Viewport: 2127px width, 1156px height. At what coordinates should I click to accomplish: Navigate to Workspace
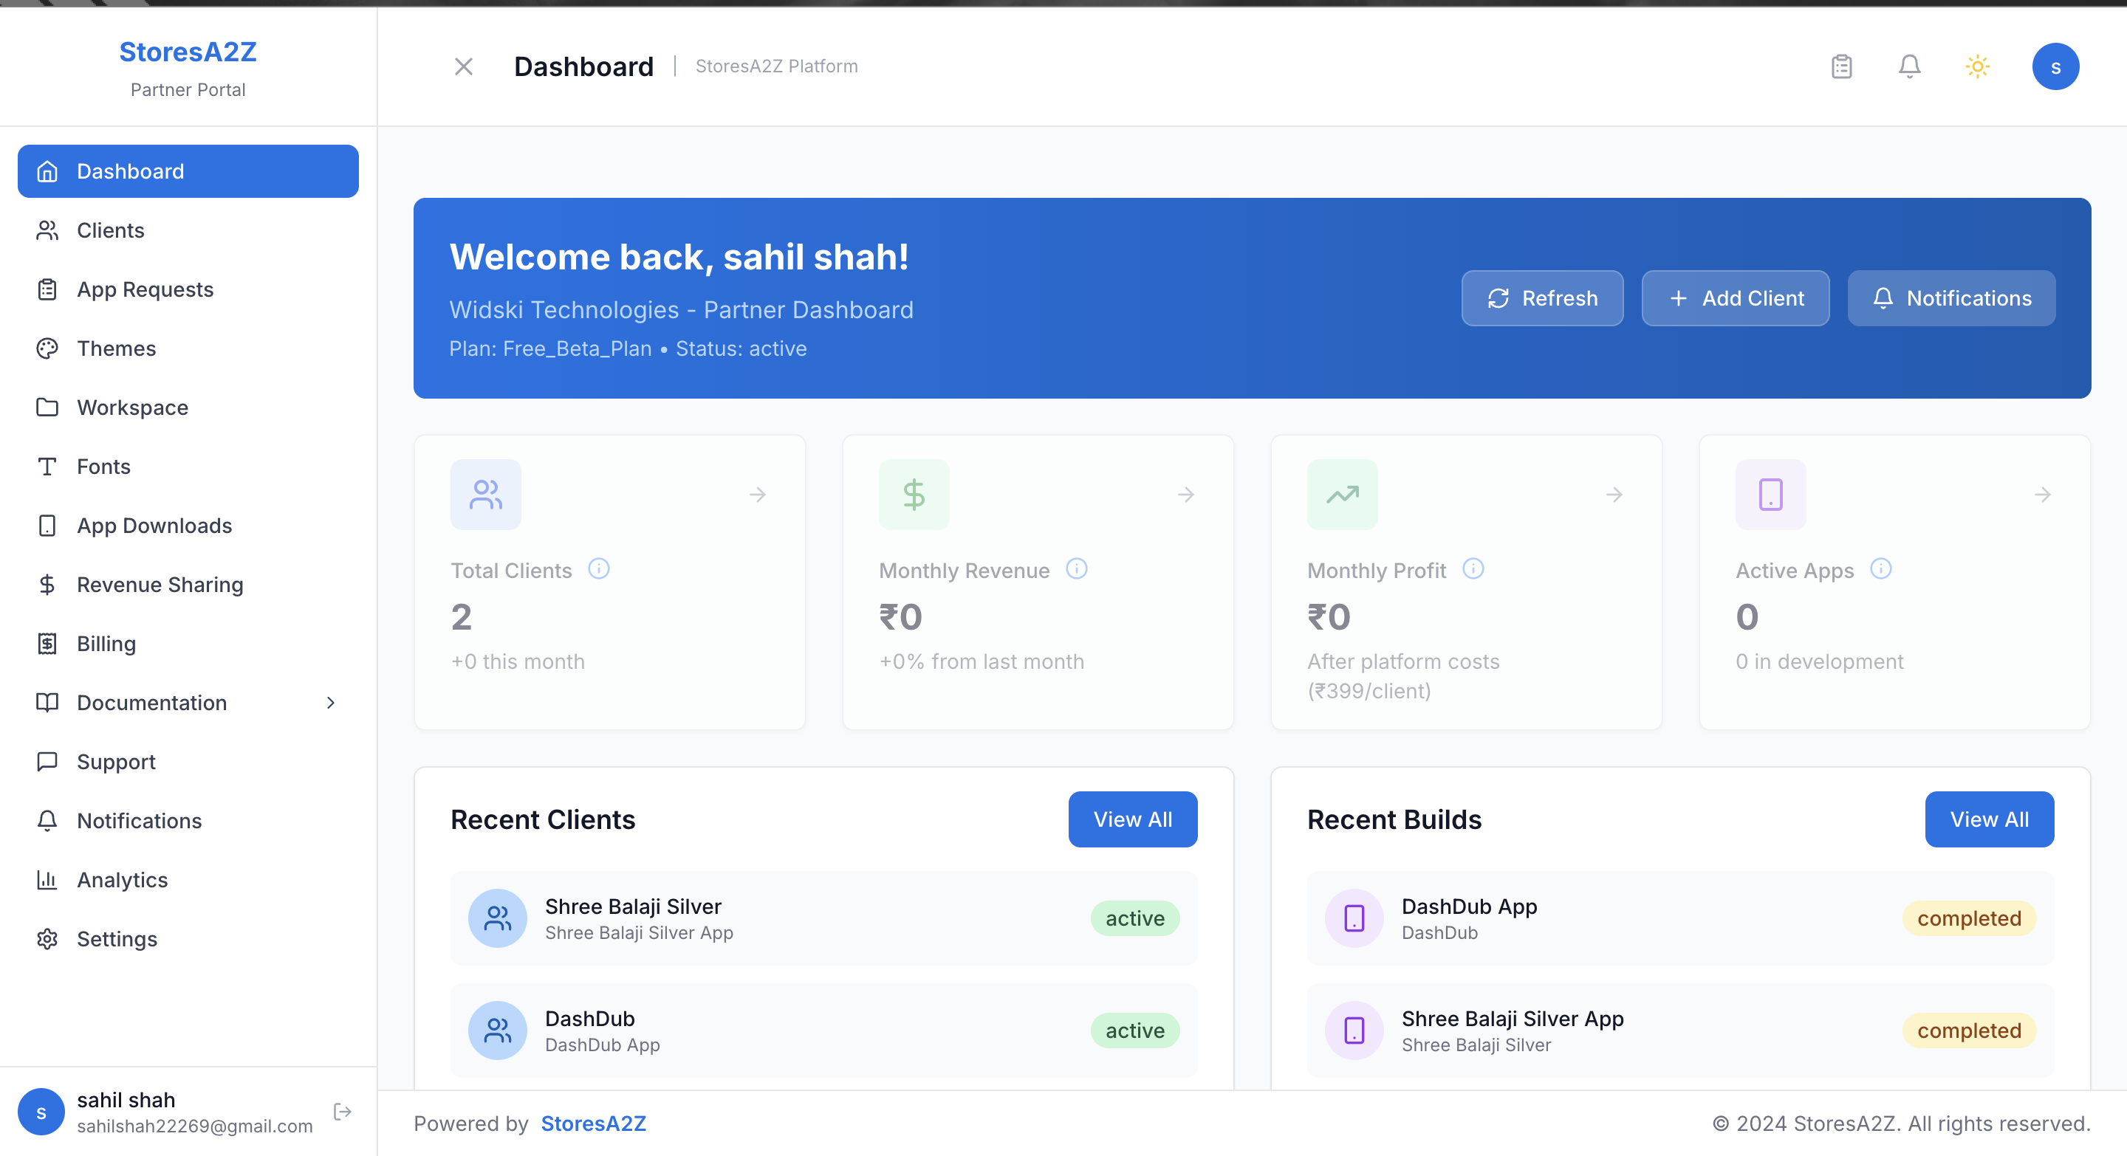point(131,407)
